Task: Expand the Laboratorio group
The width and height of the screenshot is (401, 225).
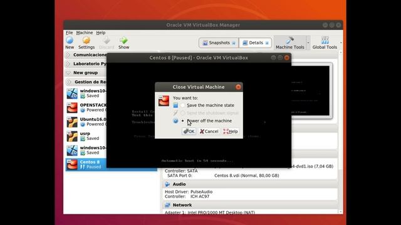Action: tap(68, 64)
